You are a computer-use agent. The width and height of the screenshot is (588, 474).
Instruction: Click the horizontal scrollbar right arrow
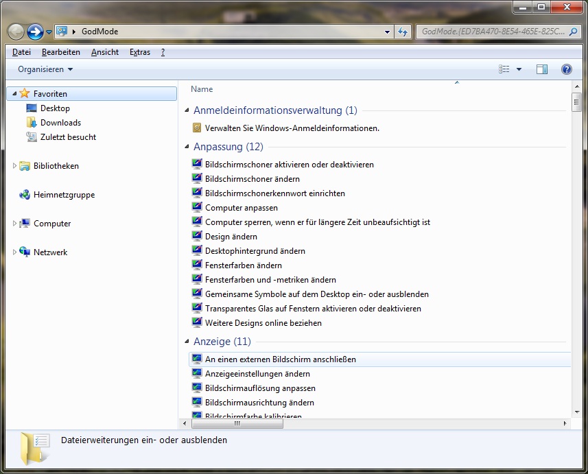(x=565, y=423)
